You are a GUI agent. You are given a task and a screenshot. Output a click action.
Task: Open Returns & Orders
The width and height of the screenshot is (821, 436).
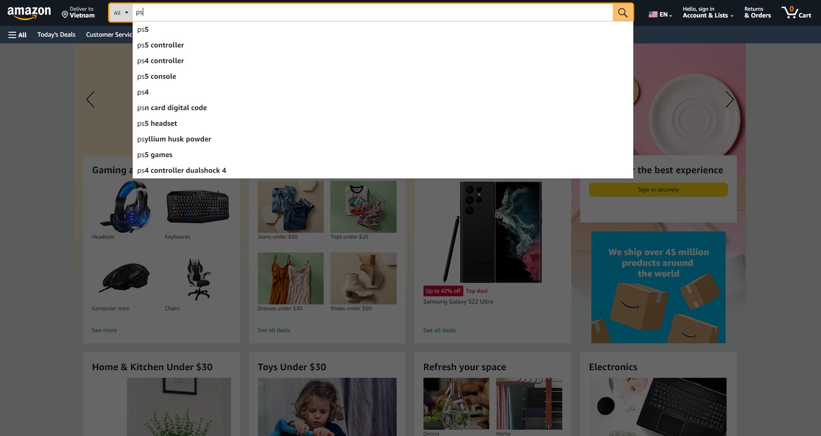757,13
